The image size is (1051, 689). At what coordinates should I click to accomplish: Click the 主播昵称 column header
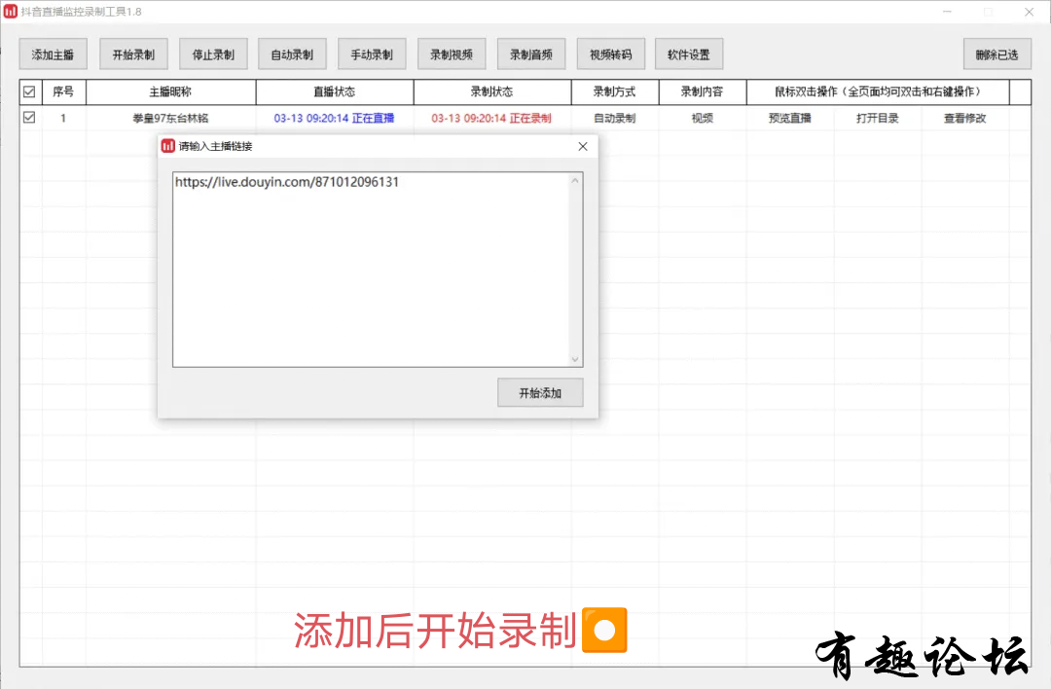(171, 91)
